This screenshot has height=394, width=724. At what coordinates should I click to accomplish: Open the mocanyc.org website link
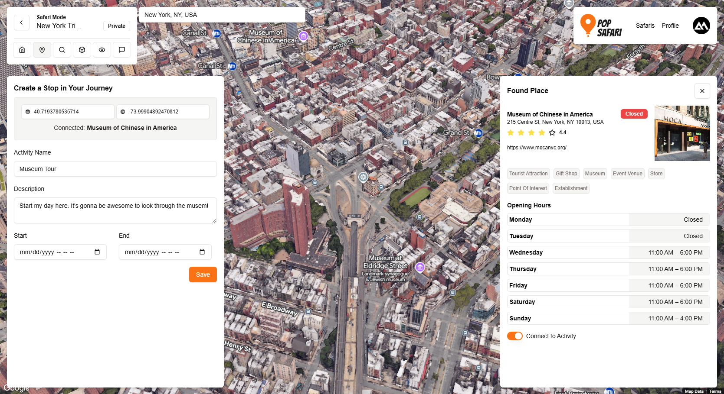click(x=537, y=147)
